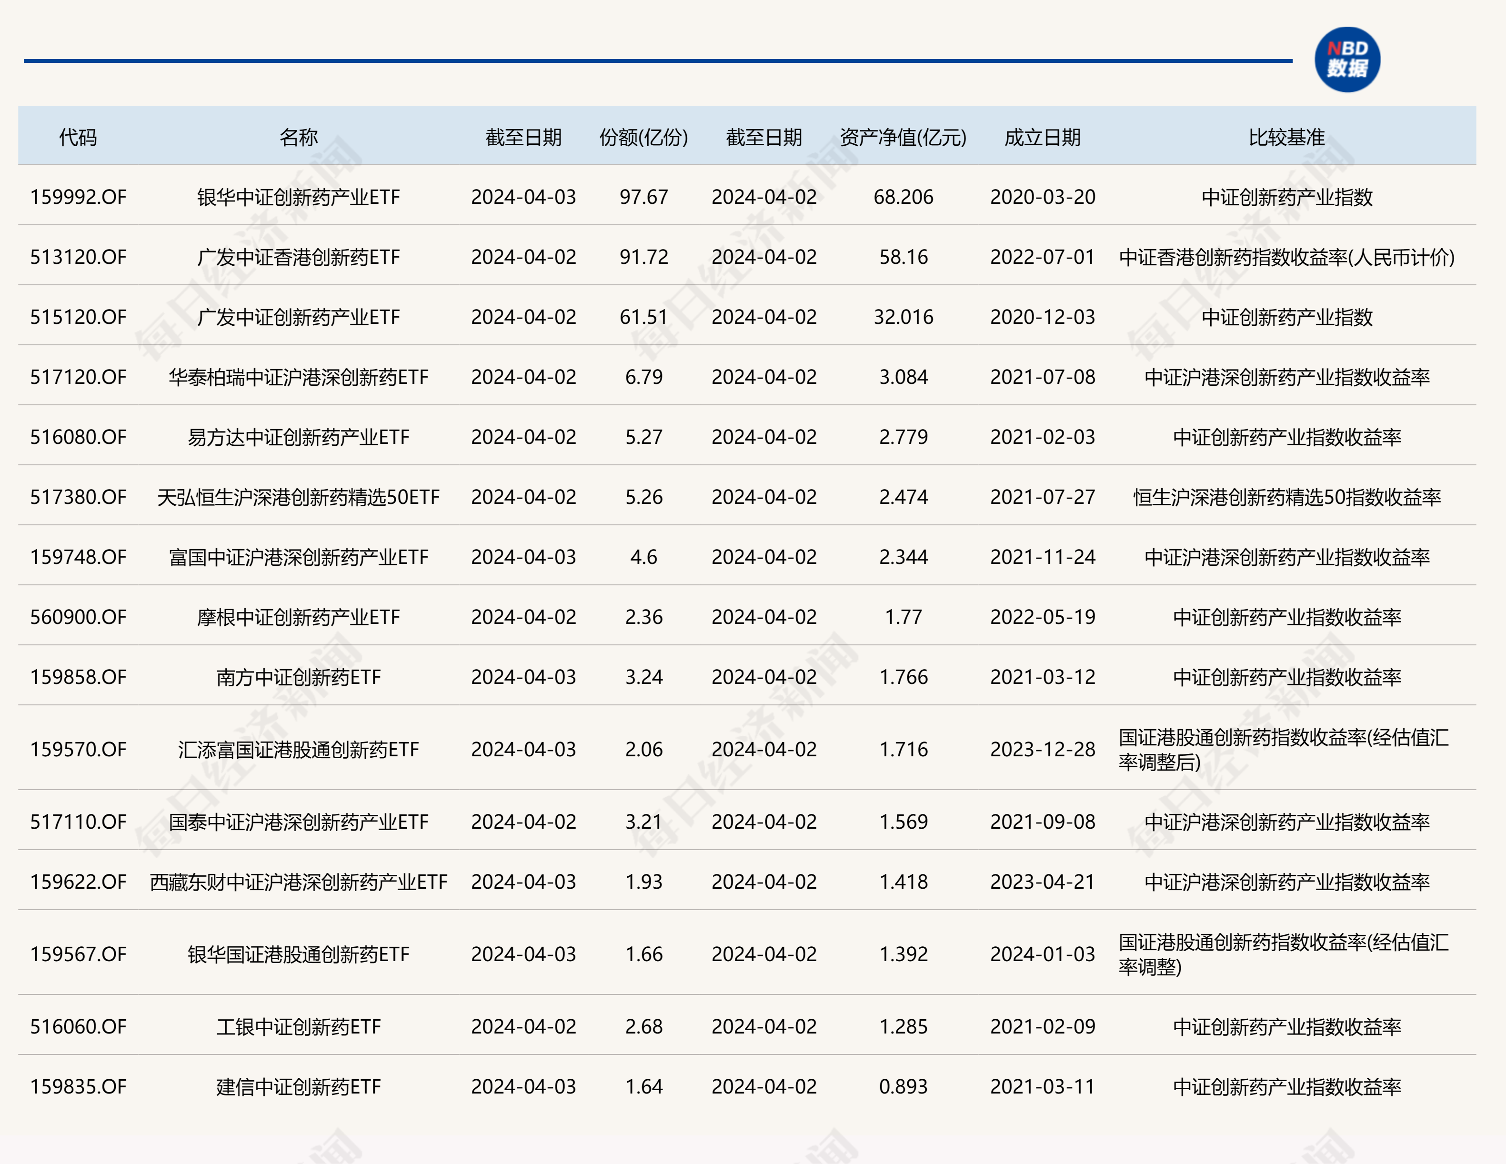Select code 159835.OF

click(78, 1087)
